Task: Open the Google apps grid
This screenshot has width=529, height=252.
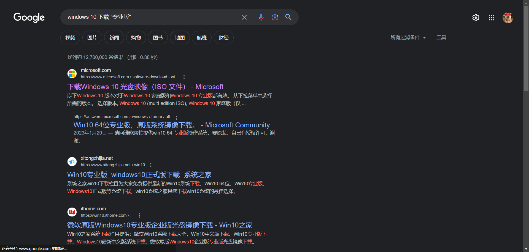Action: (492, 18)
